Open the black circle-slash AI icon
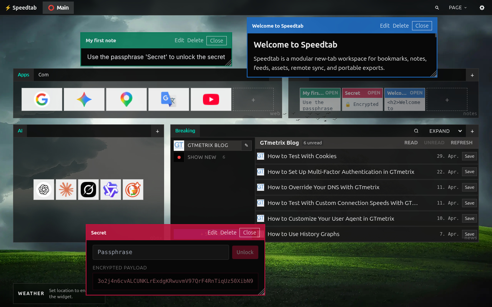Viewport: 492px width, 307px height. point(88,190)
